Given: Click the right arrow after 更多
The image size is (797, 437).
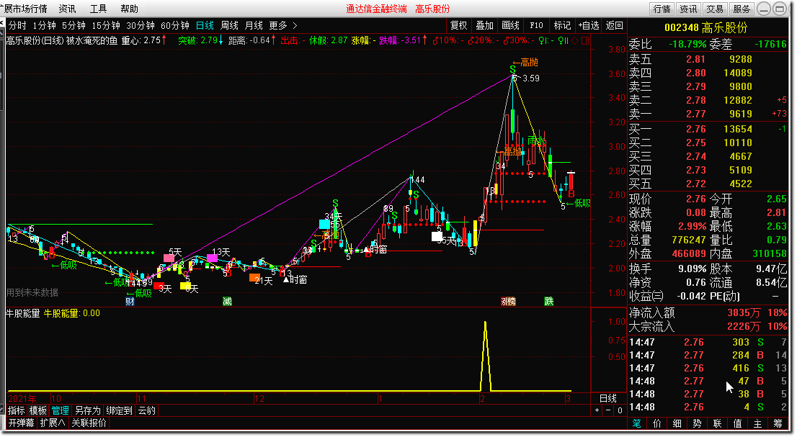Looking at the screenshot, I should (x=295, y=25).
